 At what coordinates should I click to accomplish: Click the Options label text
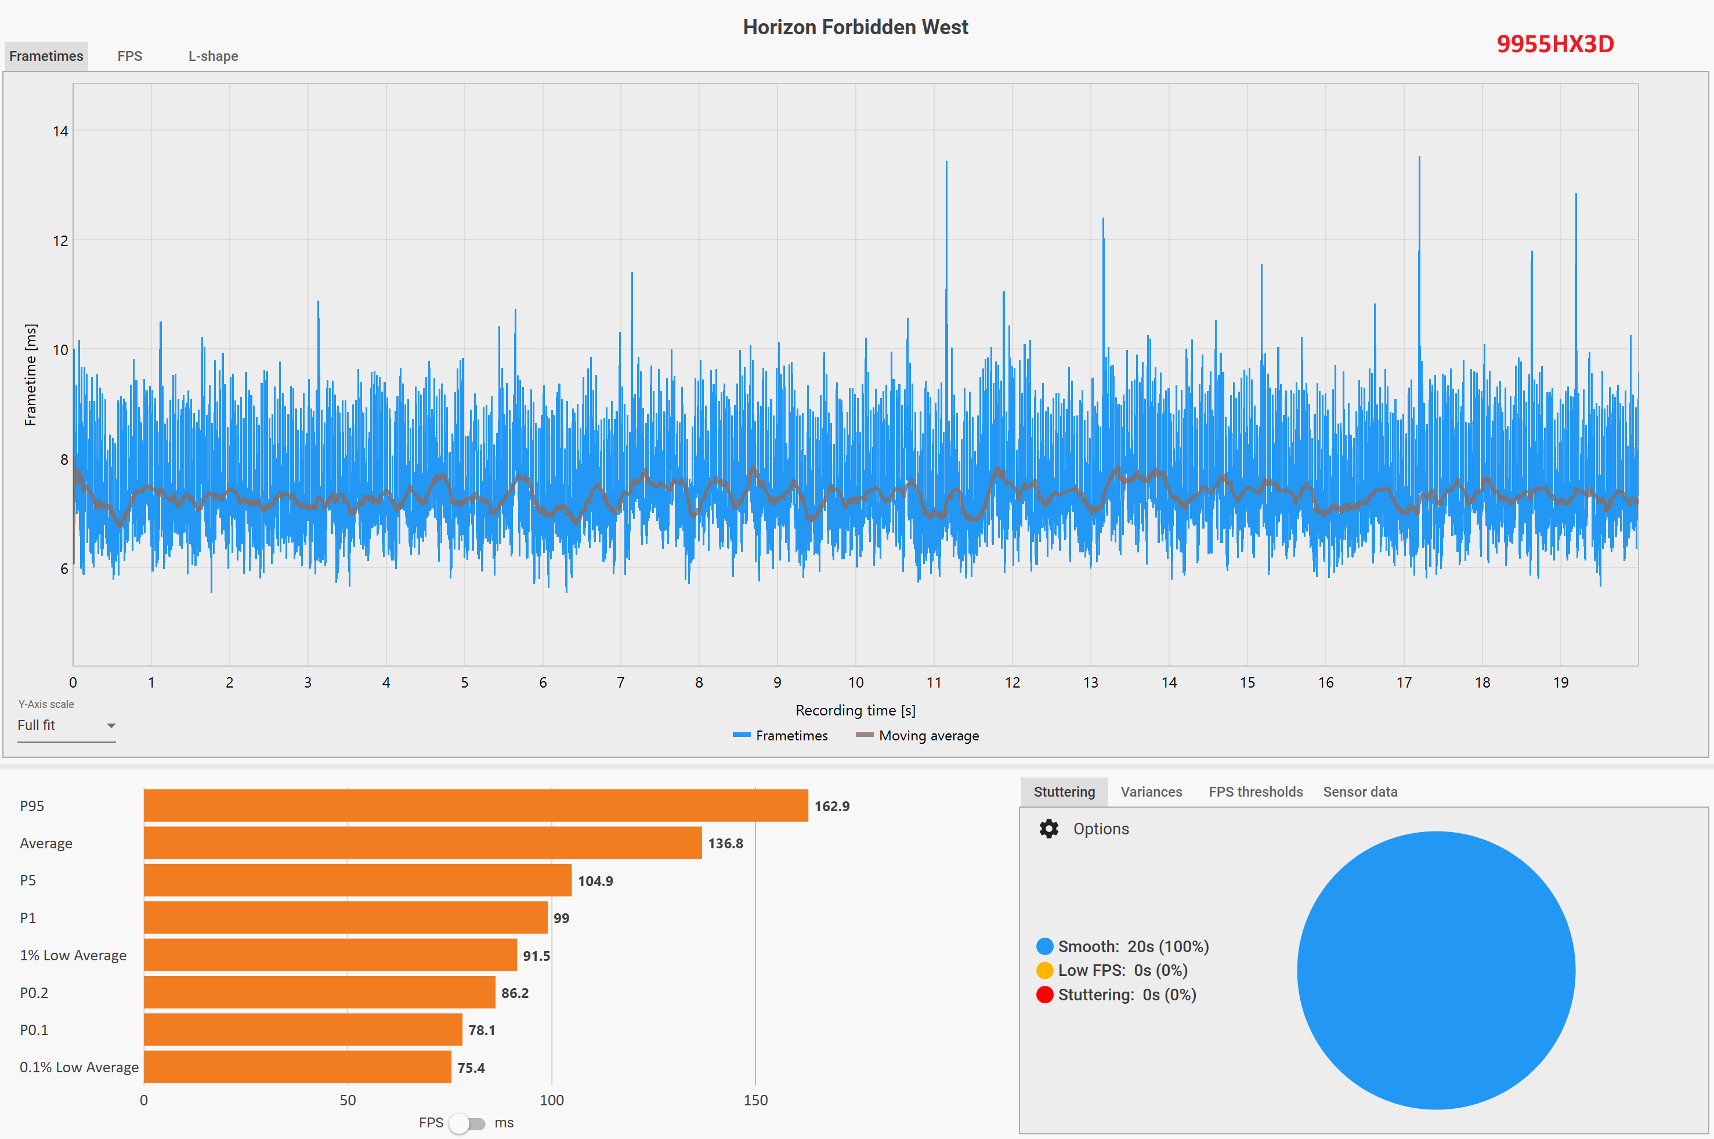(1100, 829)
